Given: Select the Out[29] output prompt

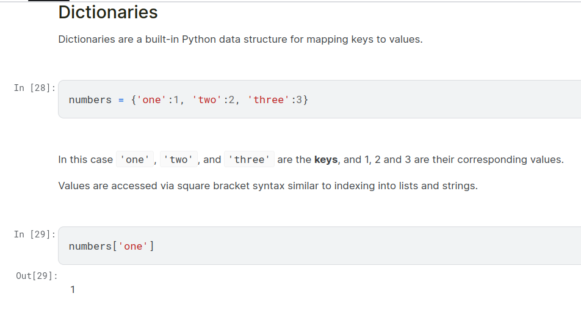Looking at the screenshot, I should (37, 276).
